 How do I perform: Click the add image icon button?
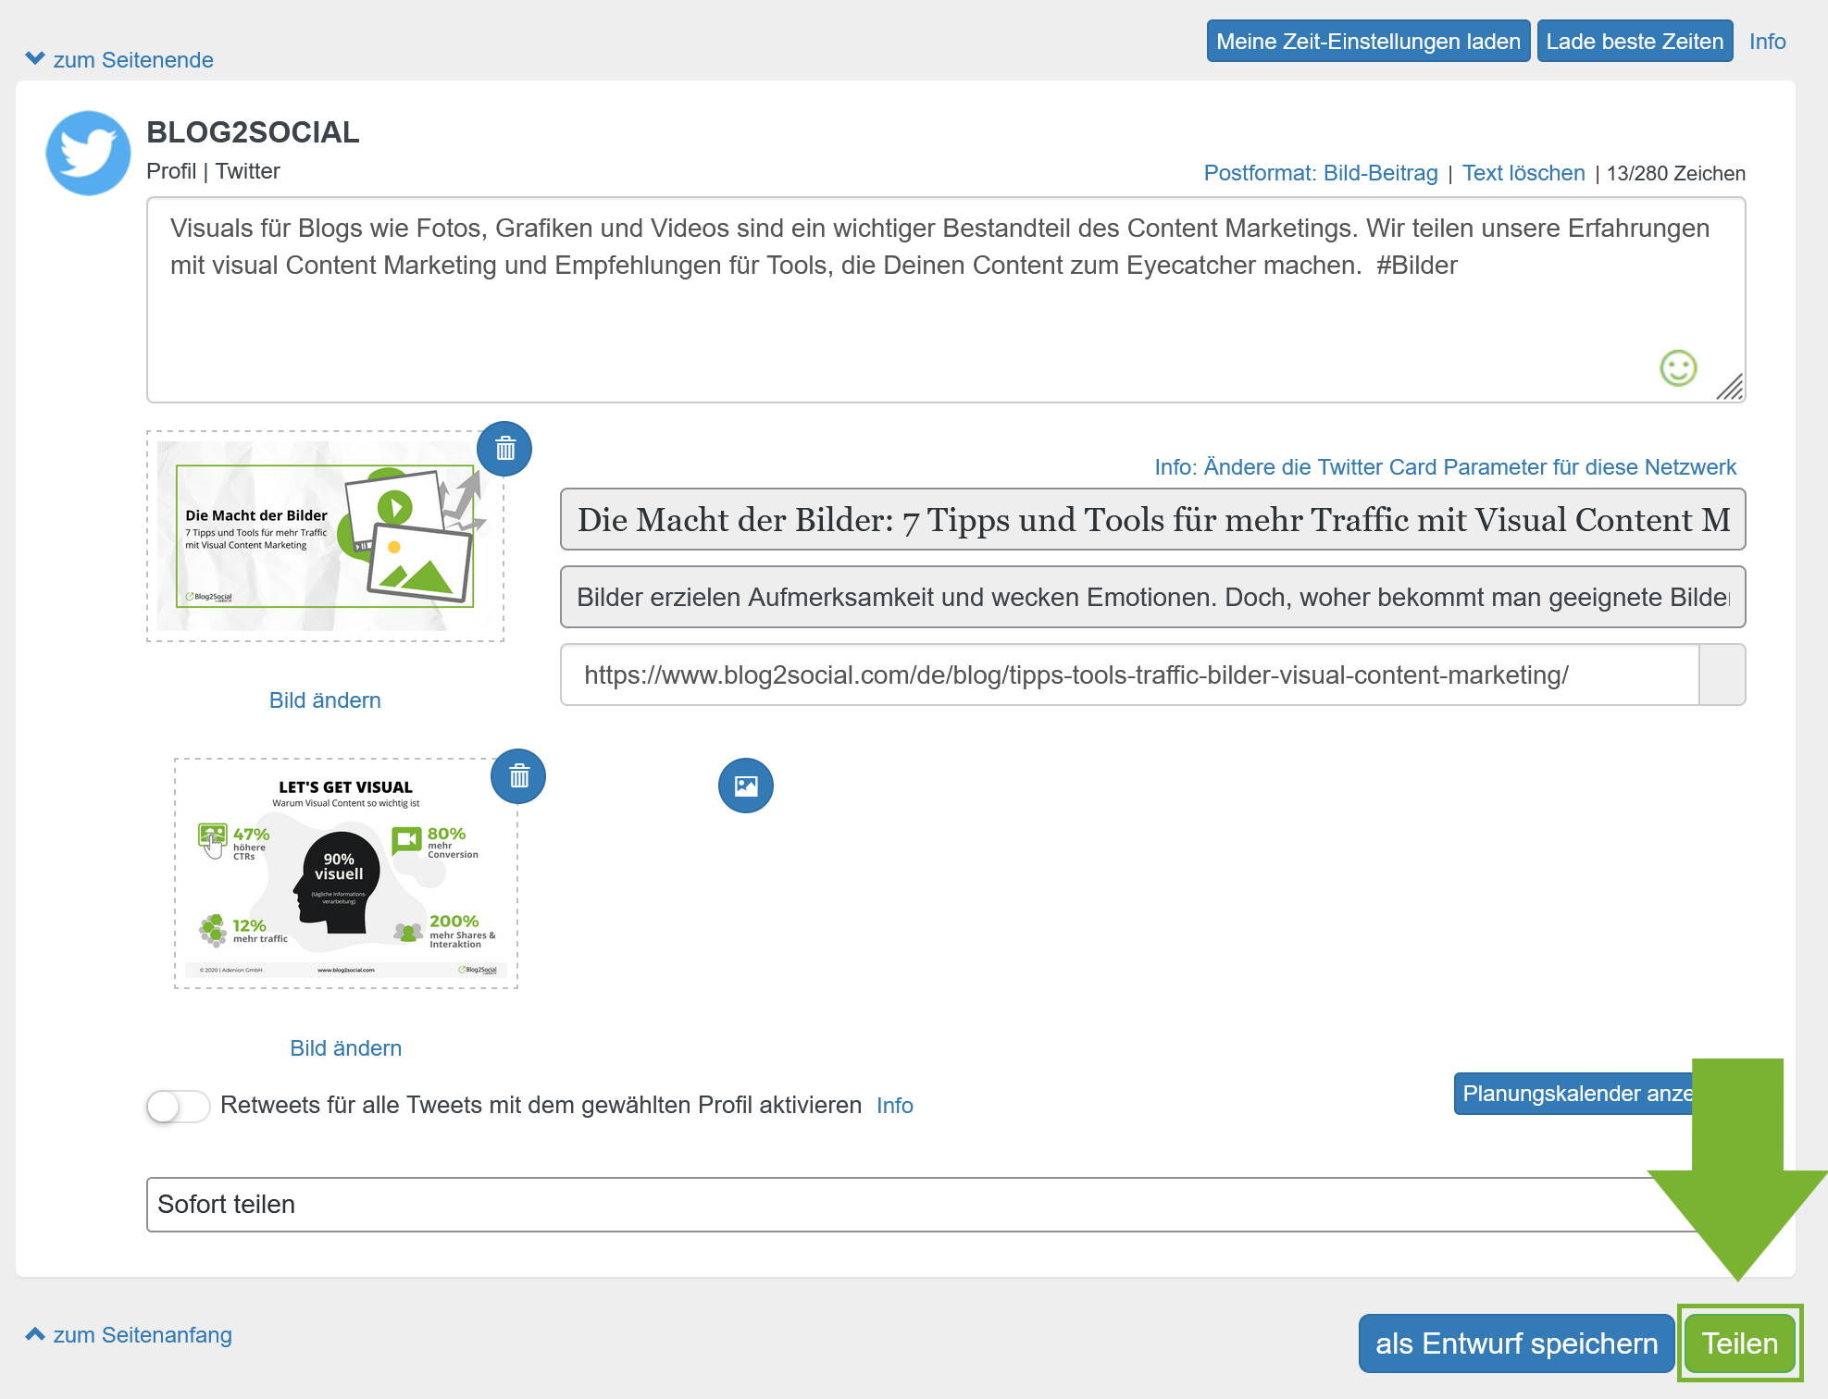coord(746,786)
